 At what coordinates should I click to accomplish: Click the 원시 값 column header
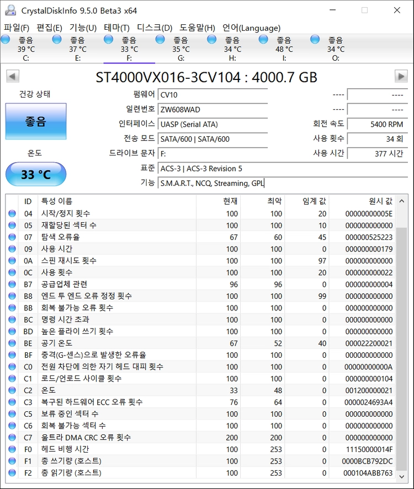pos(362,201)
